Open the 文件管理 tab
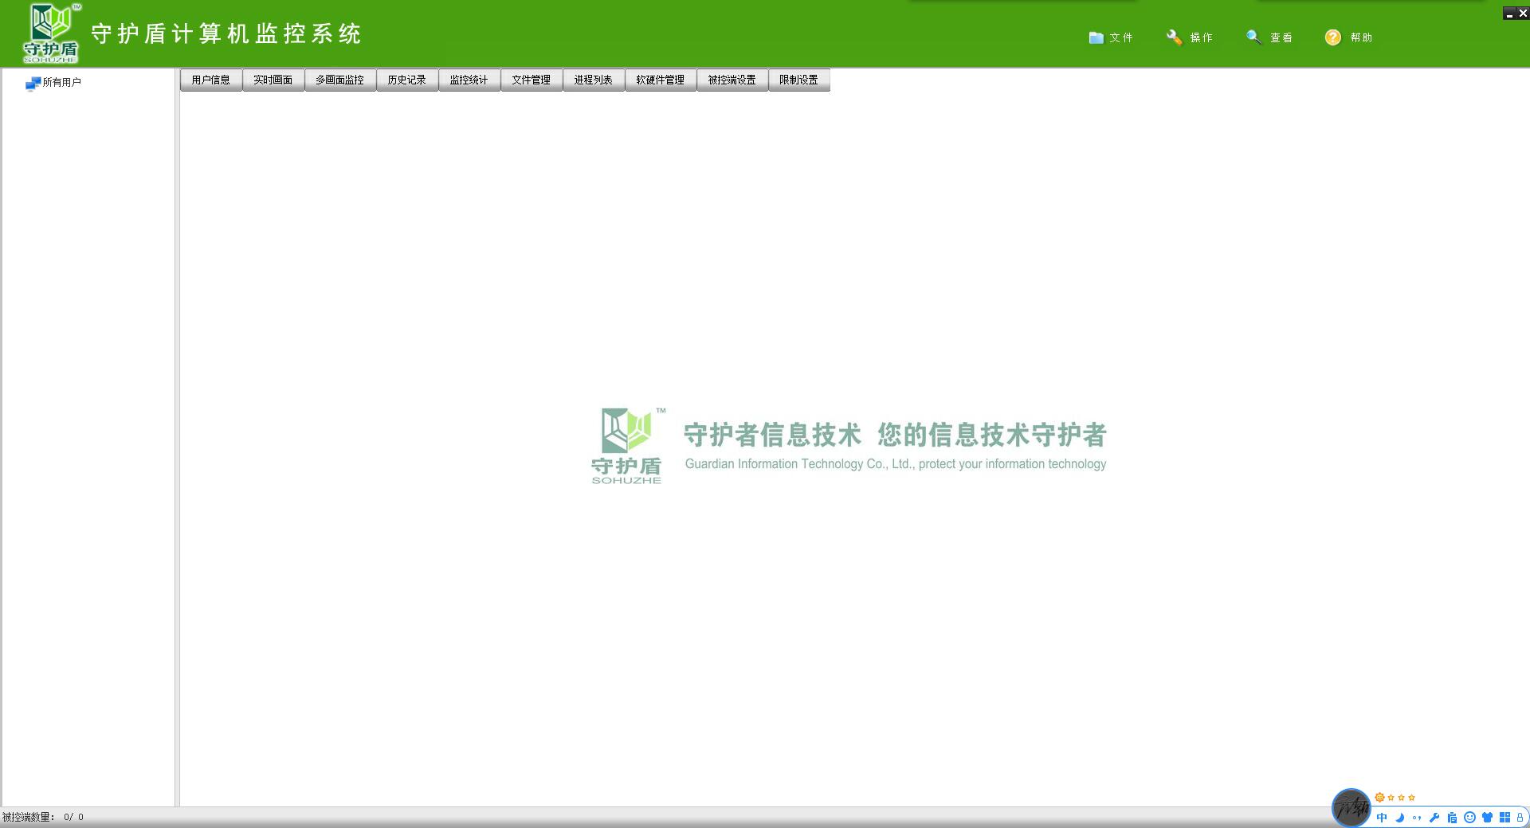The image size is (1530, 828). pos(531,80)
